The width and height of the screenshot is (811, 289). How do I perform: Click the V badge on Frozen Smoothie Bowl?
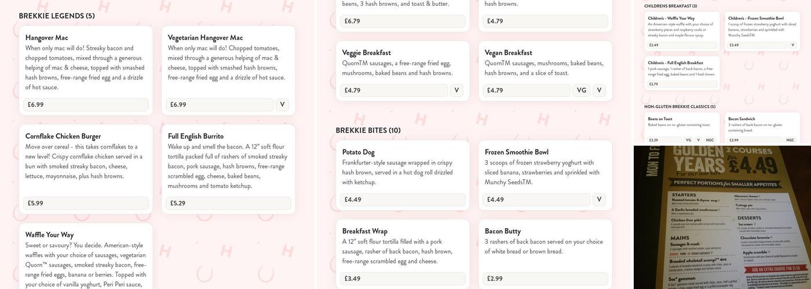pos(599,199)
